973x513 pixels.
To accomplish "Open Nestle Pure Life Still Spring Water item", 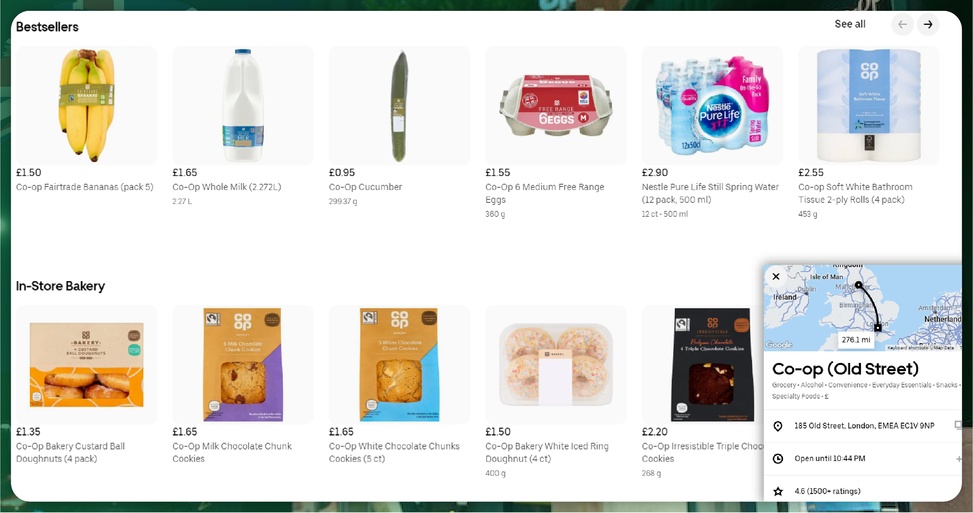I will [712, 105].
